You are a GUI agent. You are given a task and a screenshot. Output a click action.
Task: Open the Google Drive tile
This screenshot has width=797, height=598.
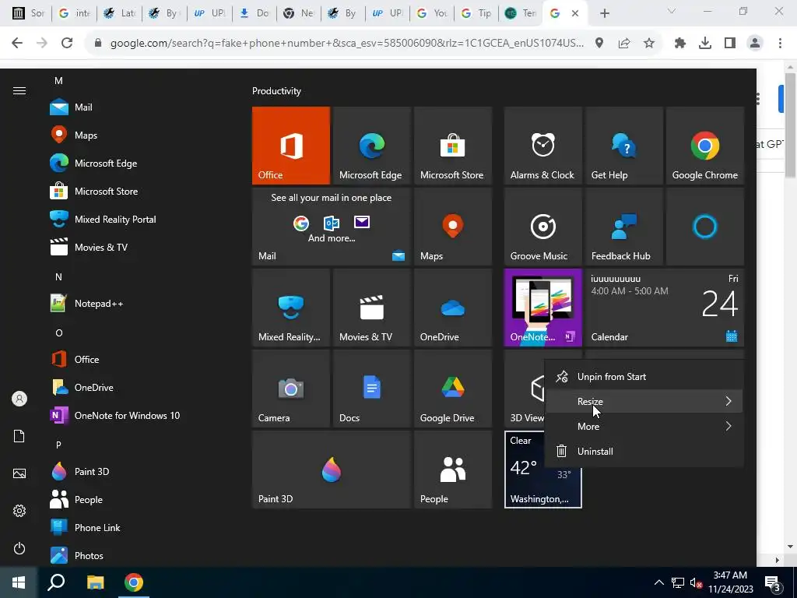[453, 388]
